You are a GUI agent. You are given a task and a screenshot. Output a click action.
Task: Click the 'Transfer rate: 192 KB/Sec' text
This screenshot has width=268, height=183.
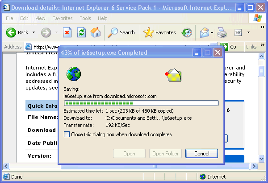96,125
